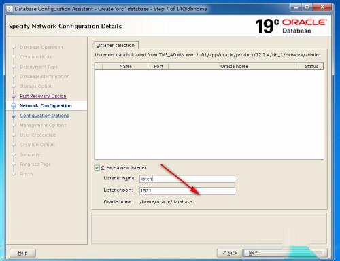Open the Help button

tap(22, 253)
